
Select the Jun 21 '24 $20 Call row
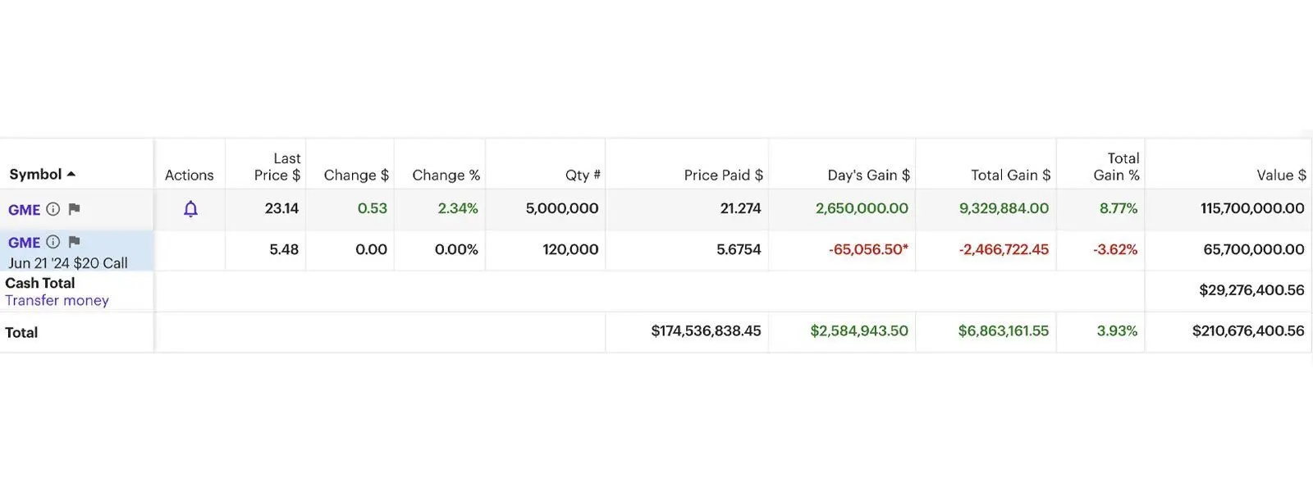pyautogui.click(x=68, y=263)
